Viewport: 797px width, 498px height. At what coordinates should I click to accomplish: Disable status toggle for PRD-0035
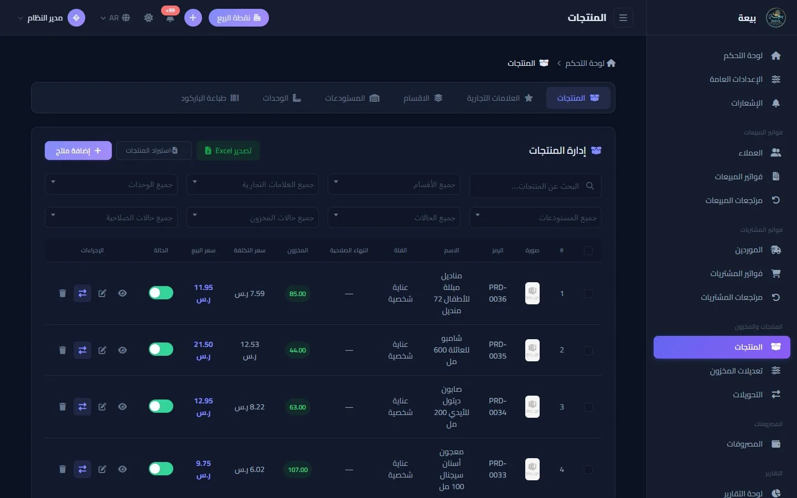161,349
